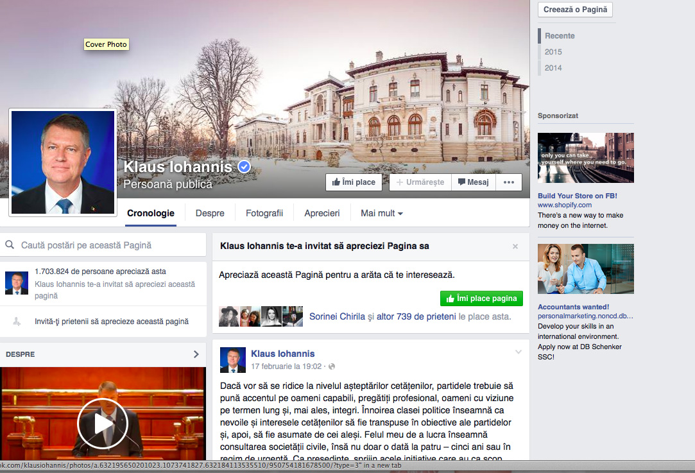This screenshot has height=473, width=695.
Task: Play the video in the Despre section
Action: click(x=103, y=424)
